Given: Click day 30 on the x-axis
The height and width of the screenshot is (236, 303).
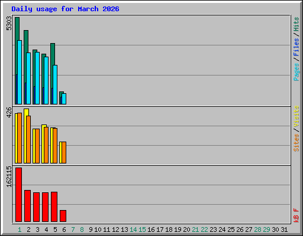Looking at the screenshot, I should (x=275, y=230).
